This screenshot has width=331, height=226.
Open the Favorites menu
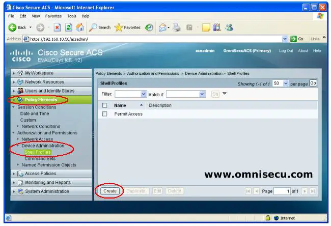53,16
